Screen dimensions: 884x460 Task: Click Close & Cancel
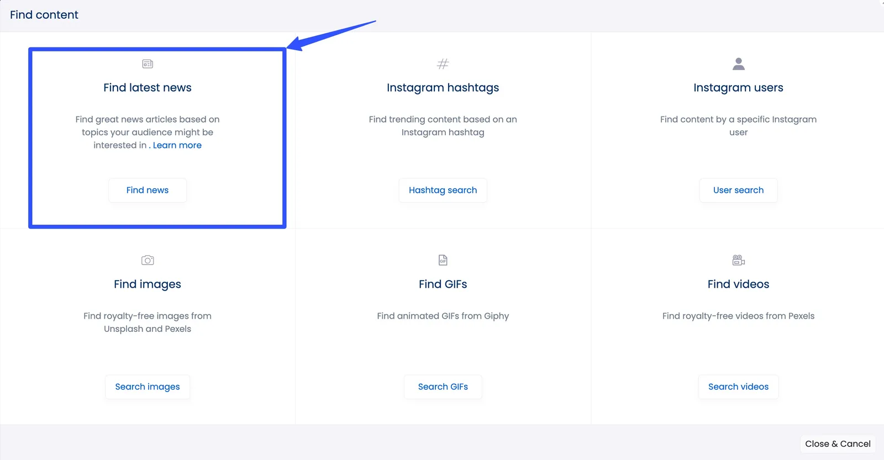coord(837,443)
